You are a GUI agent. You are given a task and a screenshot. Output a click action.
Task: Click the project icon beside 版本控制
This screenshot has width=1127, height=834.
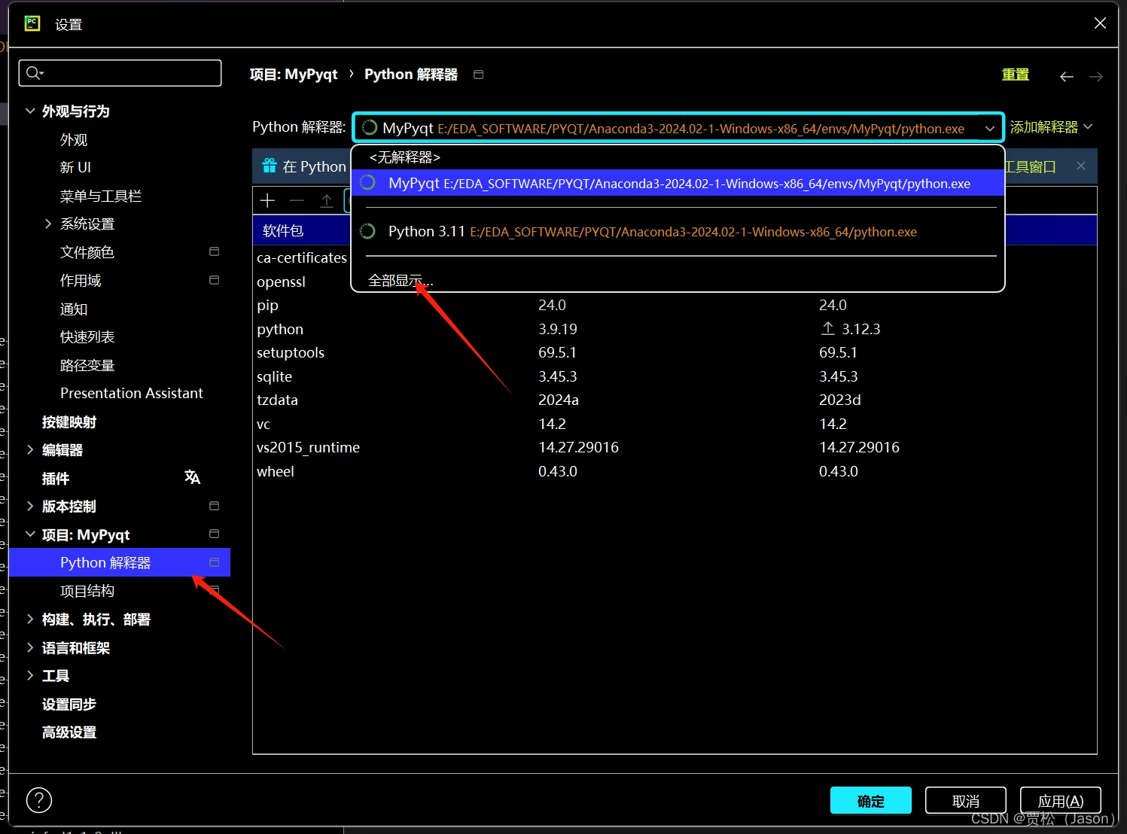point(214,506)
